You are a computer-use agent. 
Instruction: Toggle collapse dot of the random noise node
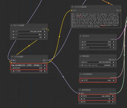pos(81,56)
